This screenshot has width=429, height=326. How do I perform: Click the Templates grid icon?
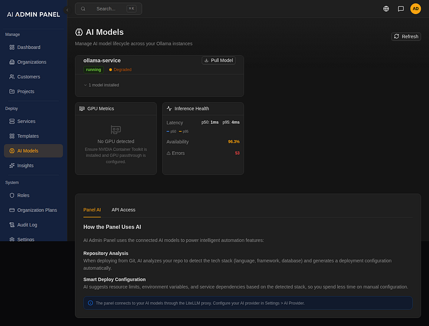point(12,136)
